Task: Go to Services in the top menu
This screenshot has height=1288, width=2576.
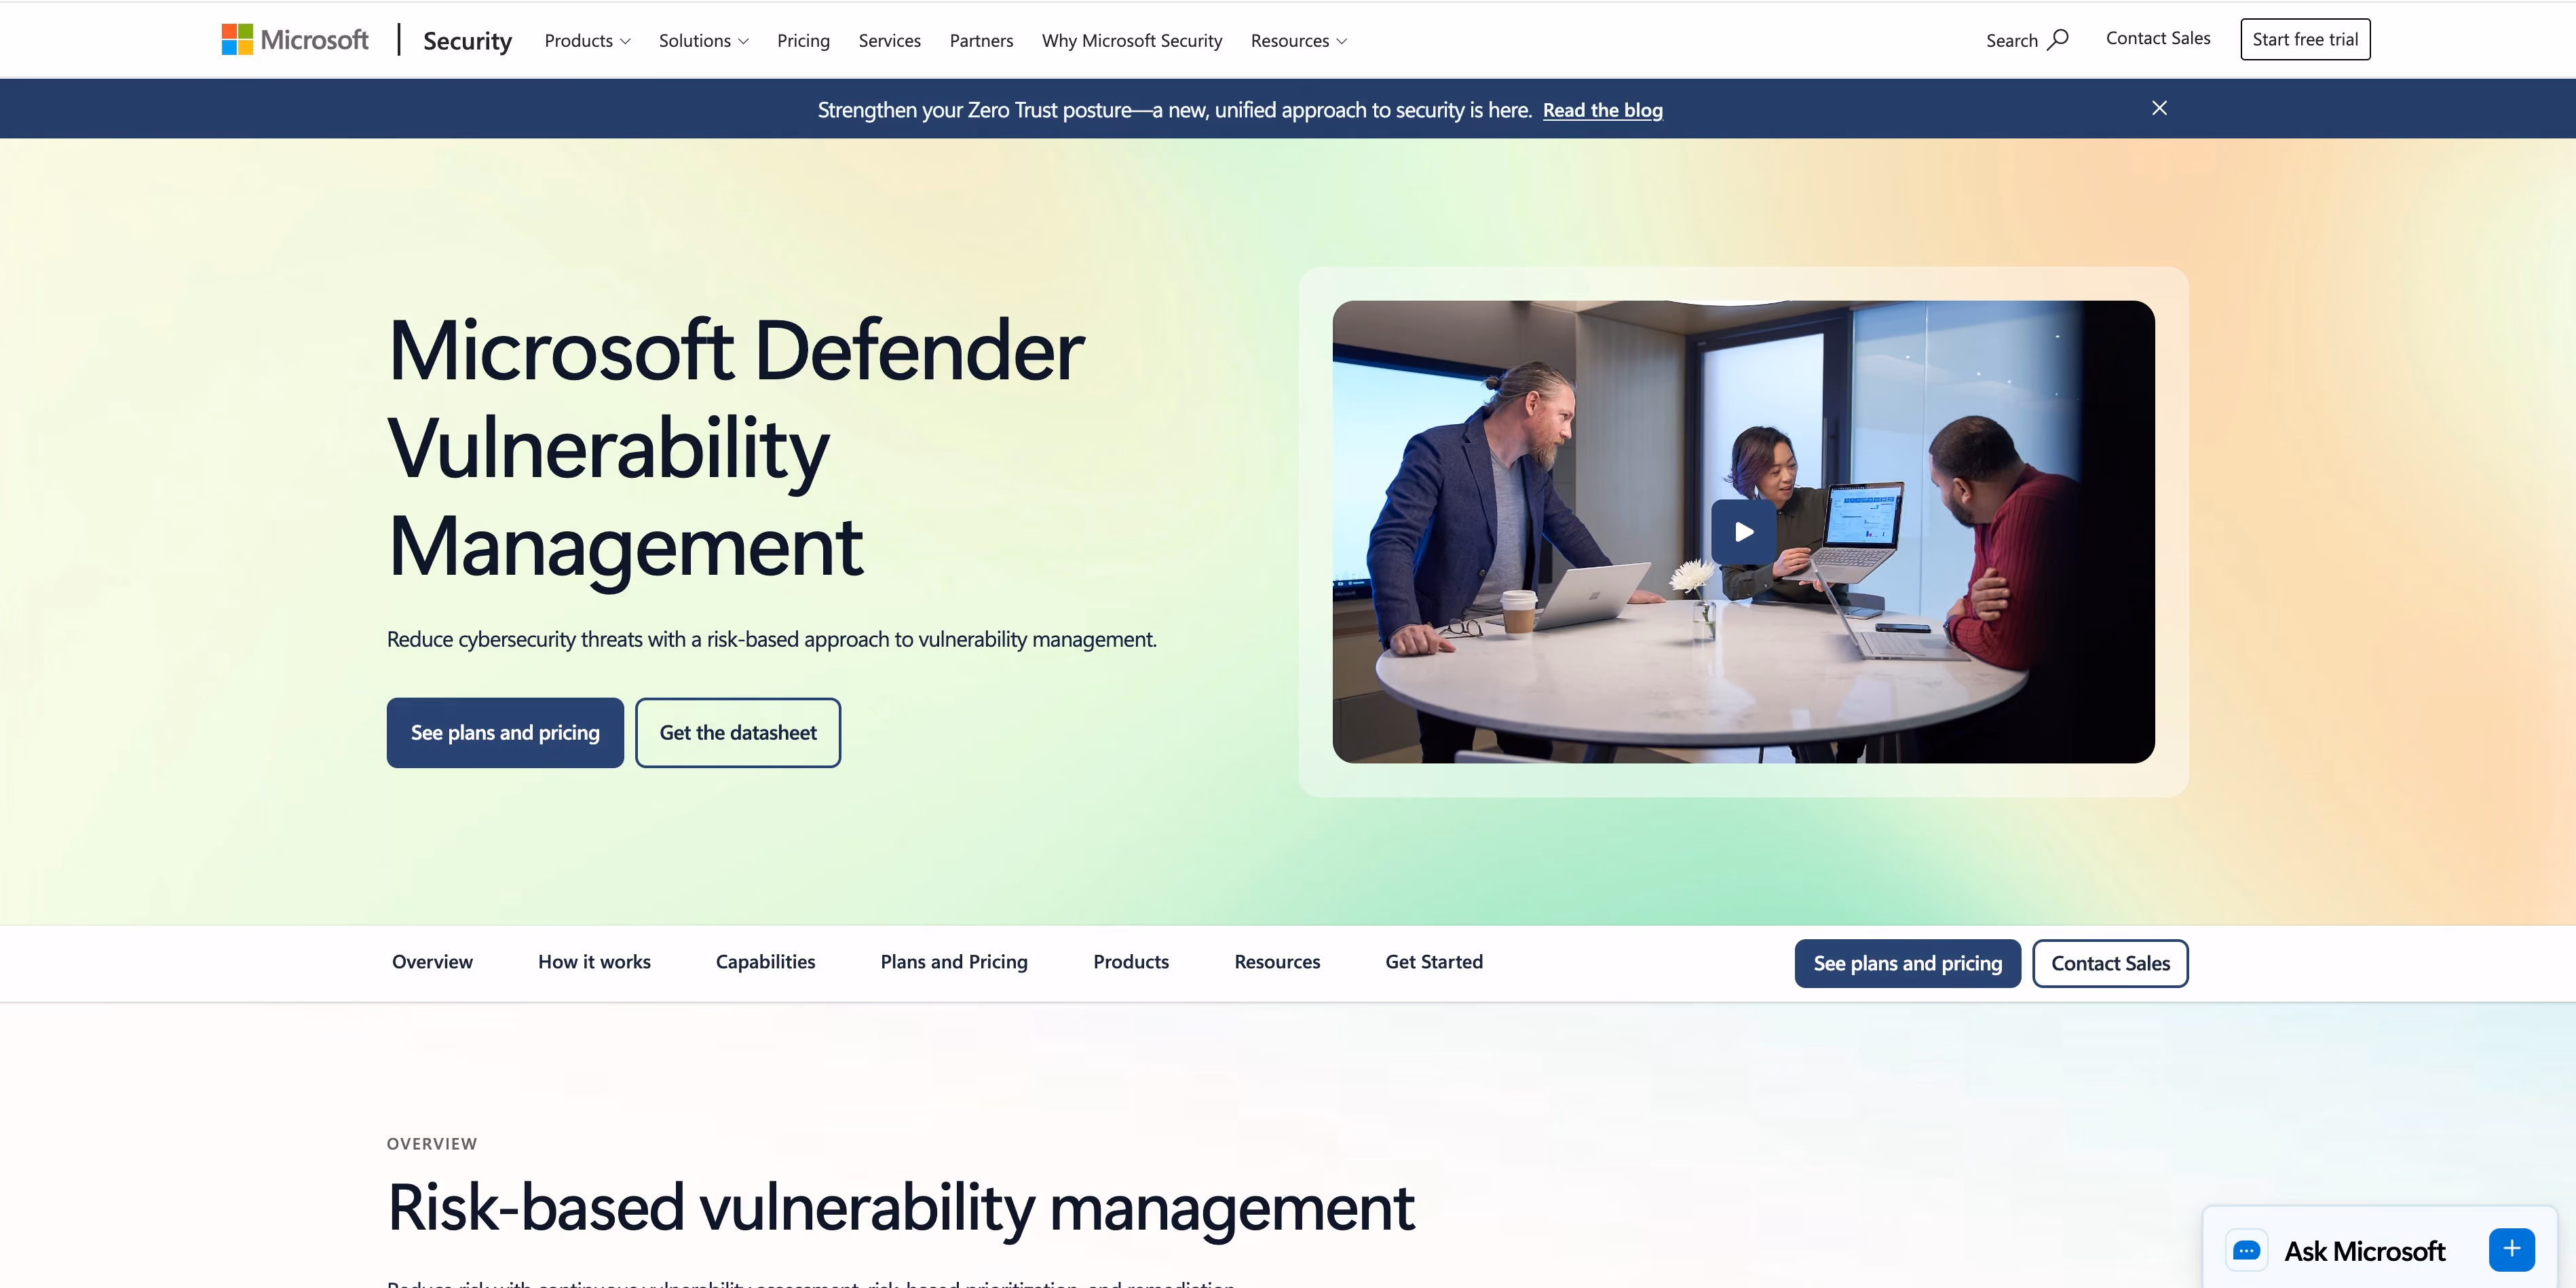Action: [889, 41]
